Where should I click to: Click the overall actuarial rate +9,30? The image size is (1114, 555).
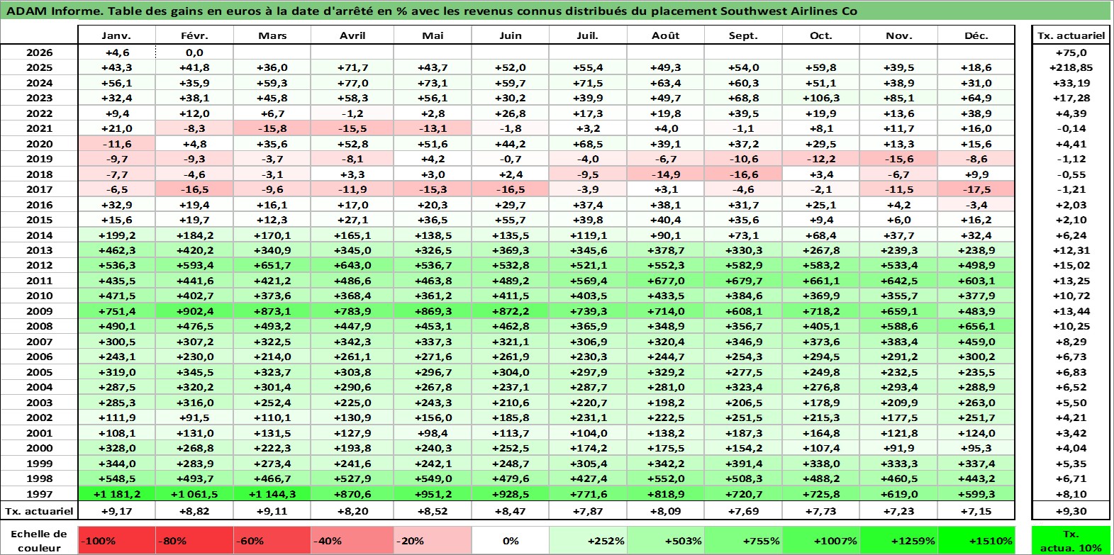point(1071,511)
